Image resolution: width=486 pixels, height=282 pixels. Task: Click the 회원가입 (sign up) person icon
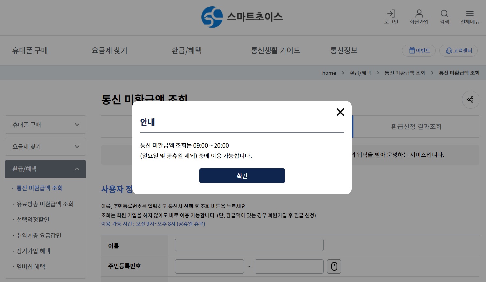click(x=419, y=14)
